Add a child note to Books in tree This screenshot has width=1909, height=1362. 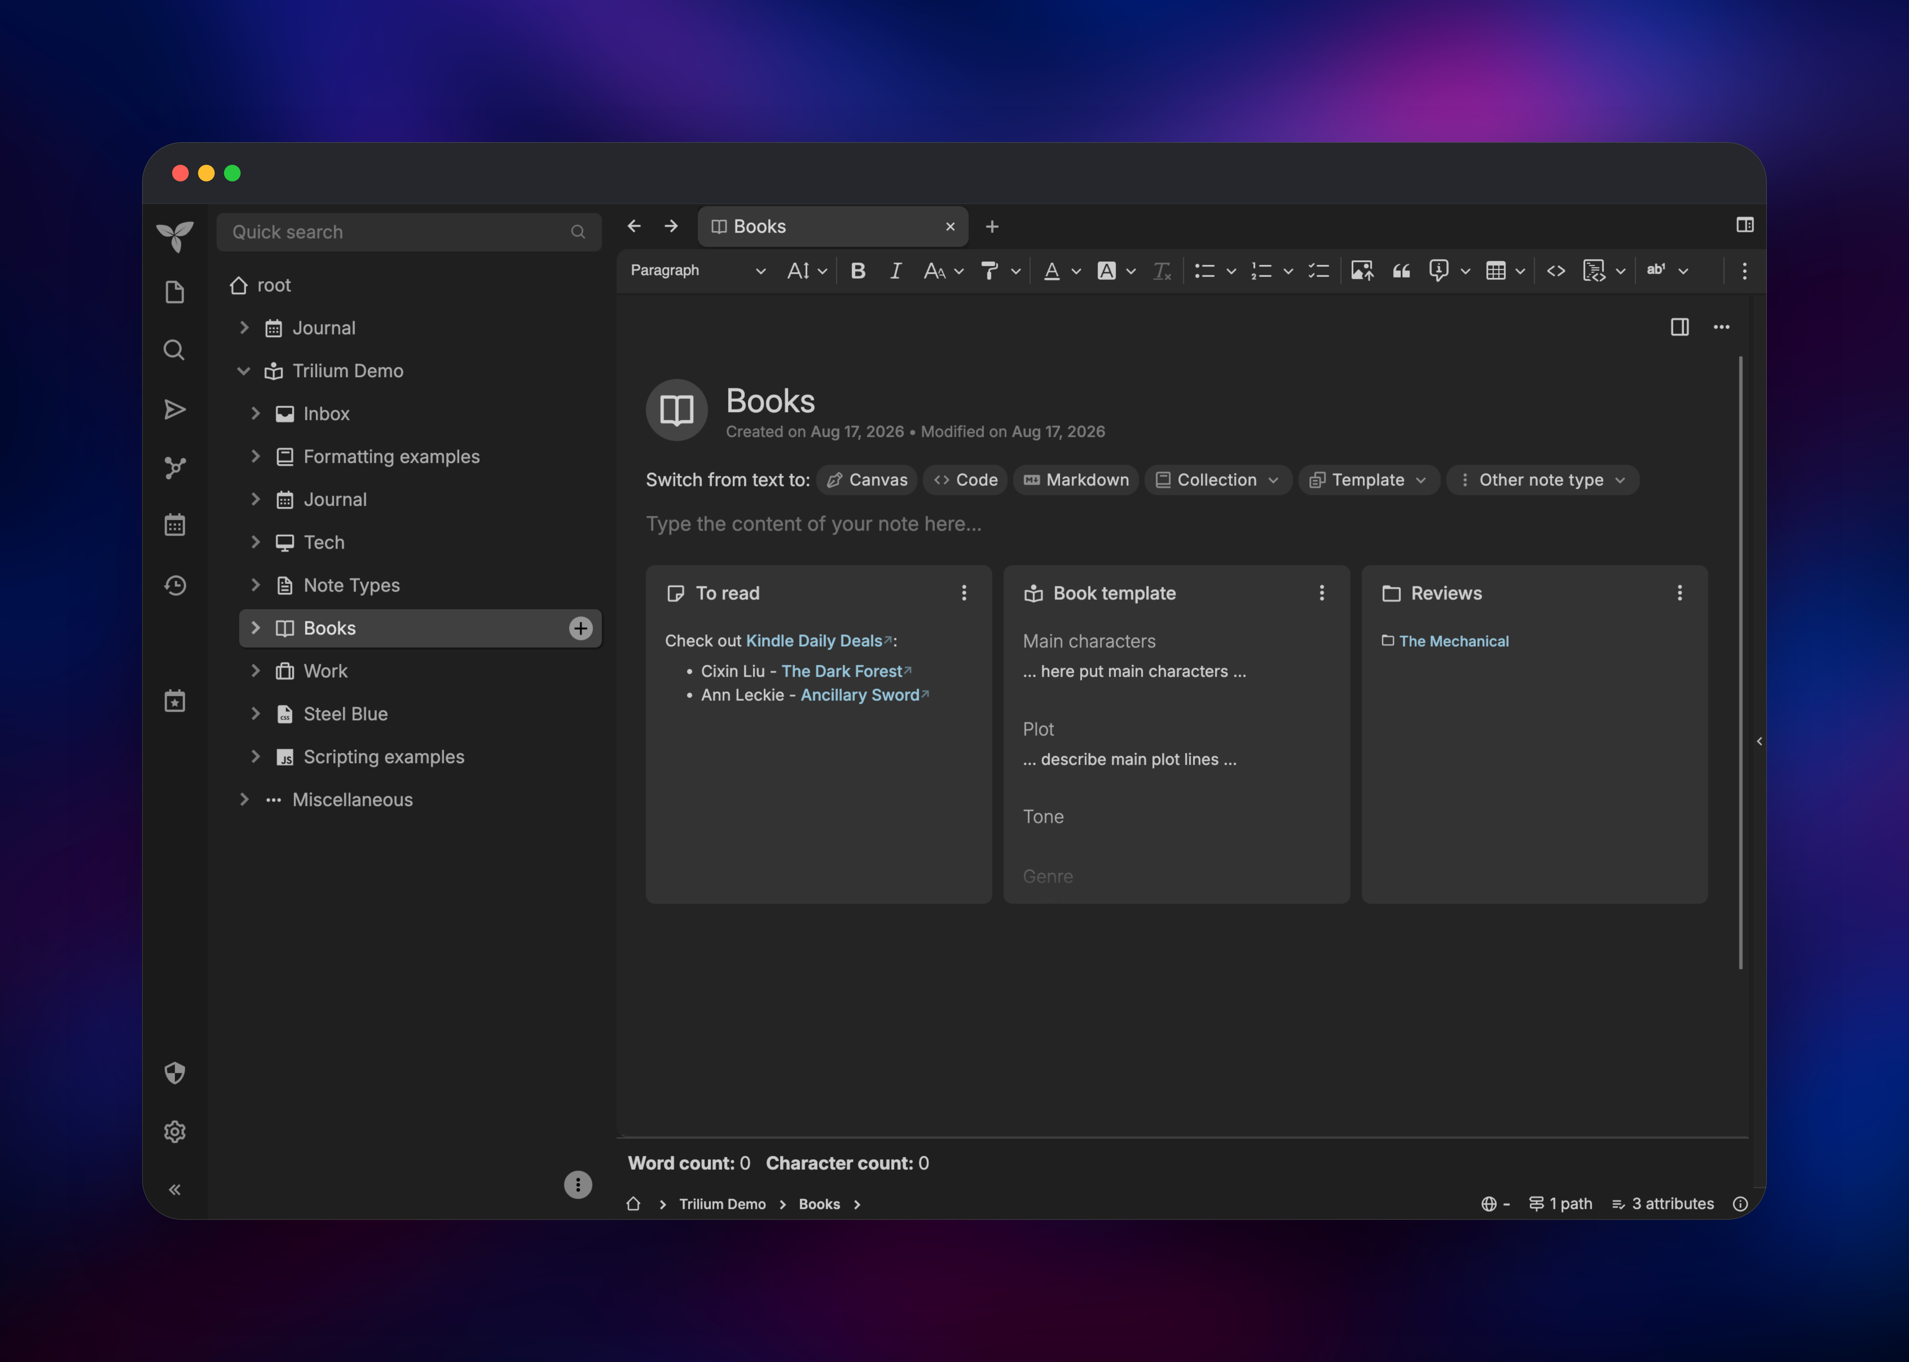(x=580, y=628)
